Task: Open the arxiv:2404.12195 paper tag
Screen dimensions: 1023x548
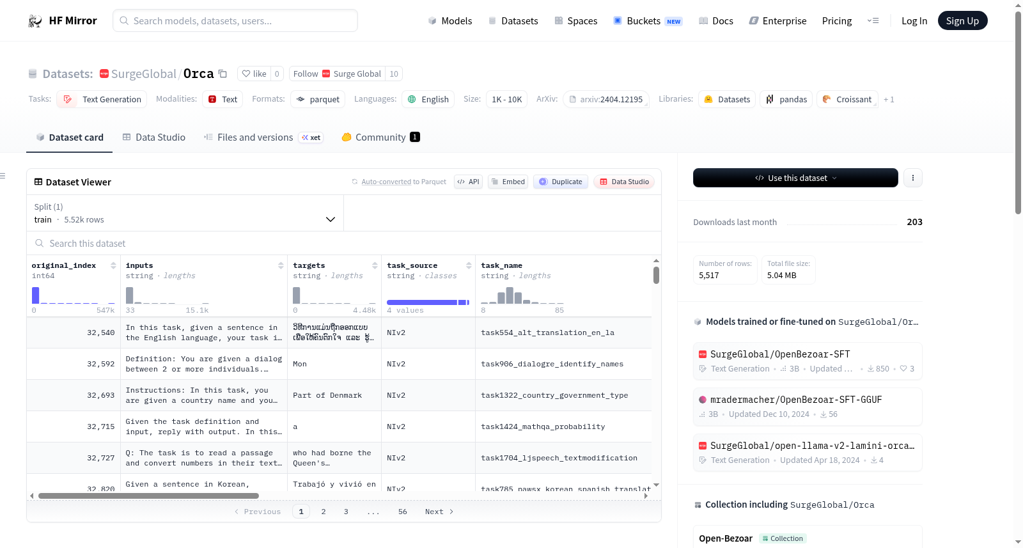Action: pyautogui.click(x=606, y=99)
